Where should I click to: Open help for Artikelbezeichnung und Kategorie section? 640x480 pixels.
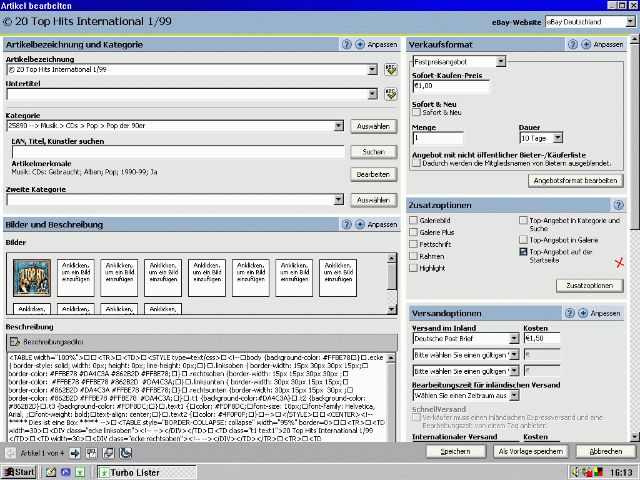point(346,44)
